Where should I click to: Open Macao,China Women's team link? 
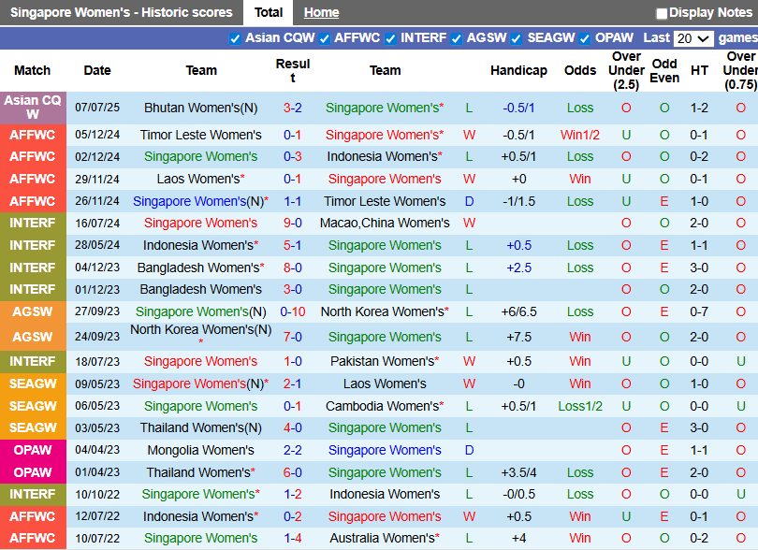coord(385,223)
